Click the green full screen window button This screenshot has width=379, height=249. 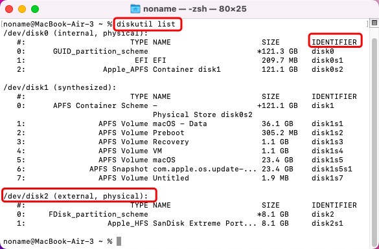pyautogui.click(x=35, y=9)
